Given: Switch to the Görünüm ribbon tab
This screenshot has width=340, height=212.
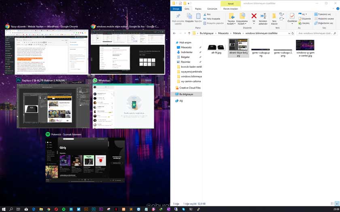Looking at the screenshot, I should (212, 9).
